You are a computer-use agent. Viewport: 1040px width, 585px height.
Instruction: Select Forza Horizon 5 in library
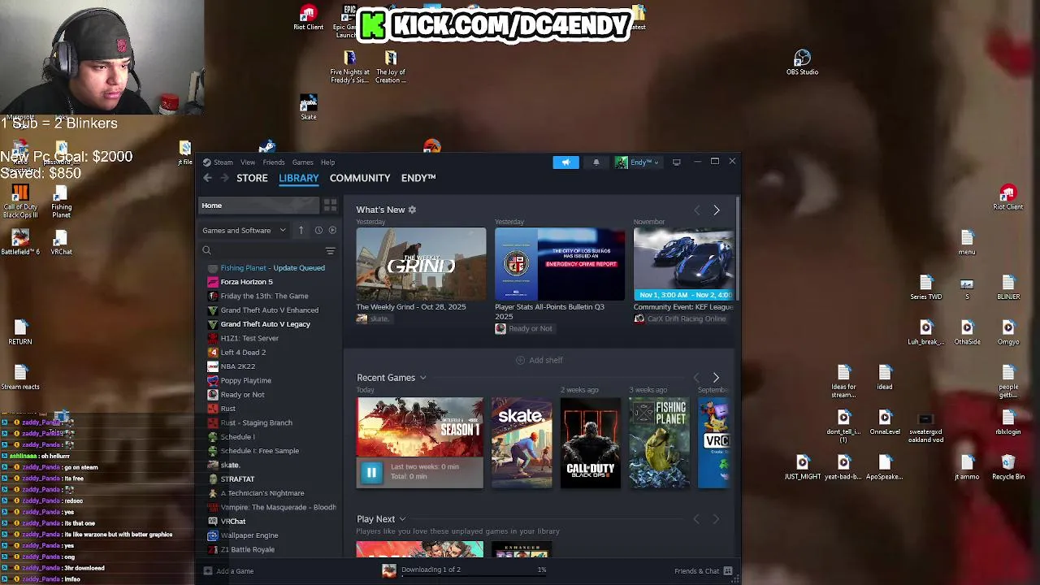246,282
